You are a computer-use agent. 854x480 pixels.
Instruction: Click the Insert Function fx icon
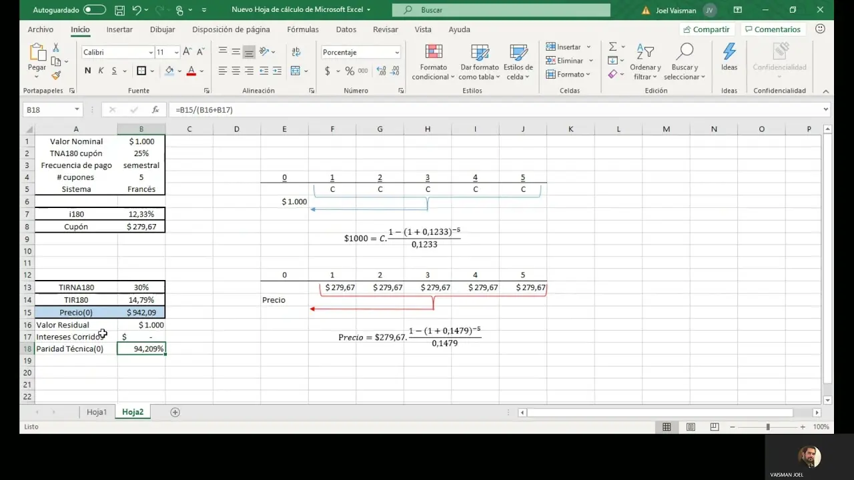click(x=155, y=109)
